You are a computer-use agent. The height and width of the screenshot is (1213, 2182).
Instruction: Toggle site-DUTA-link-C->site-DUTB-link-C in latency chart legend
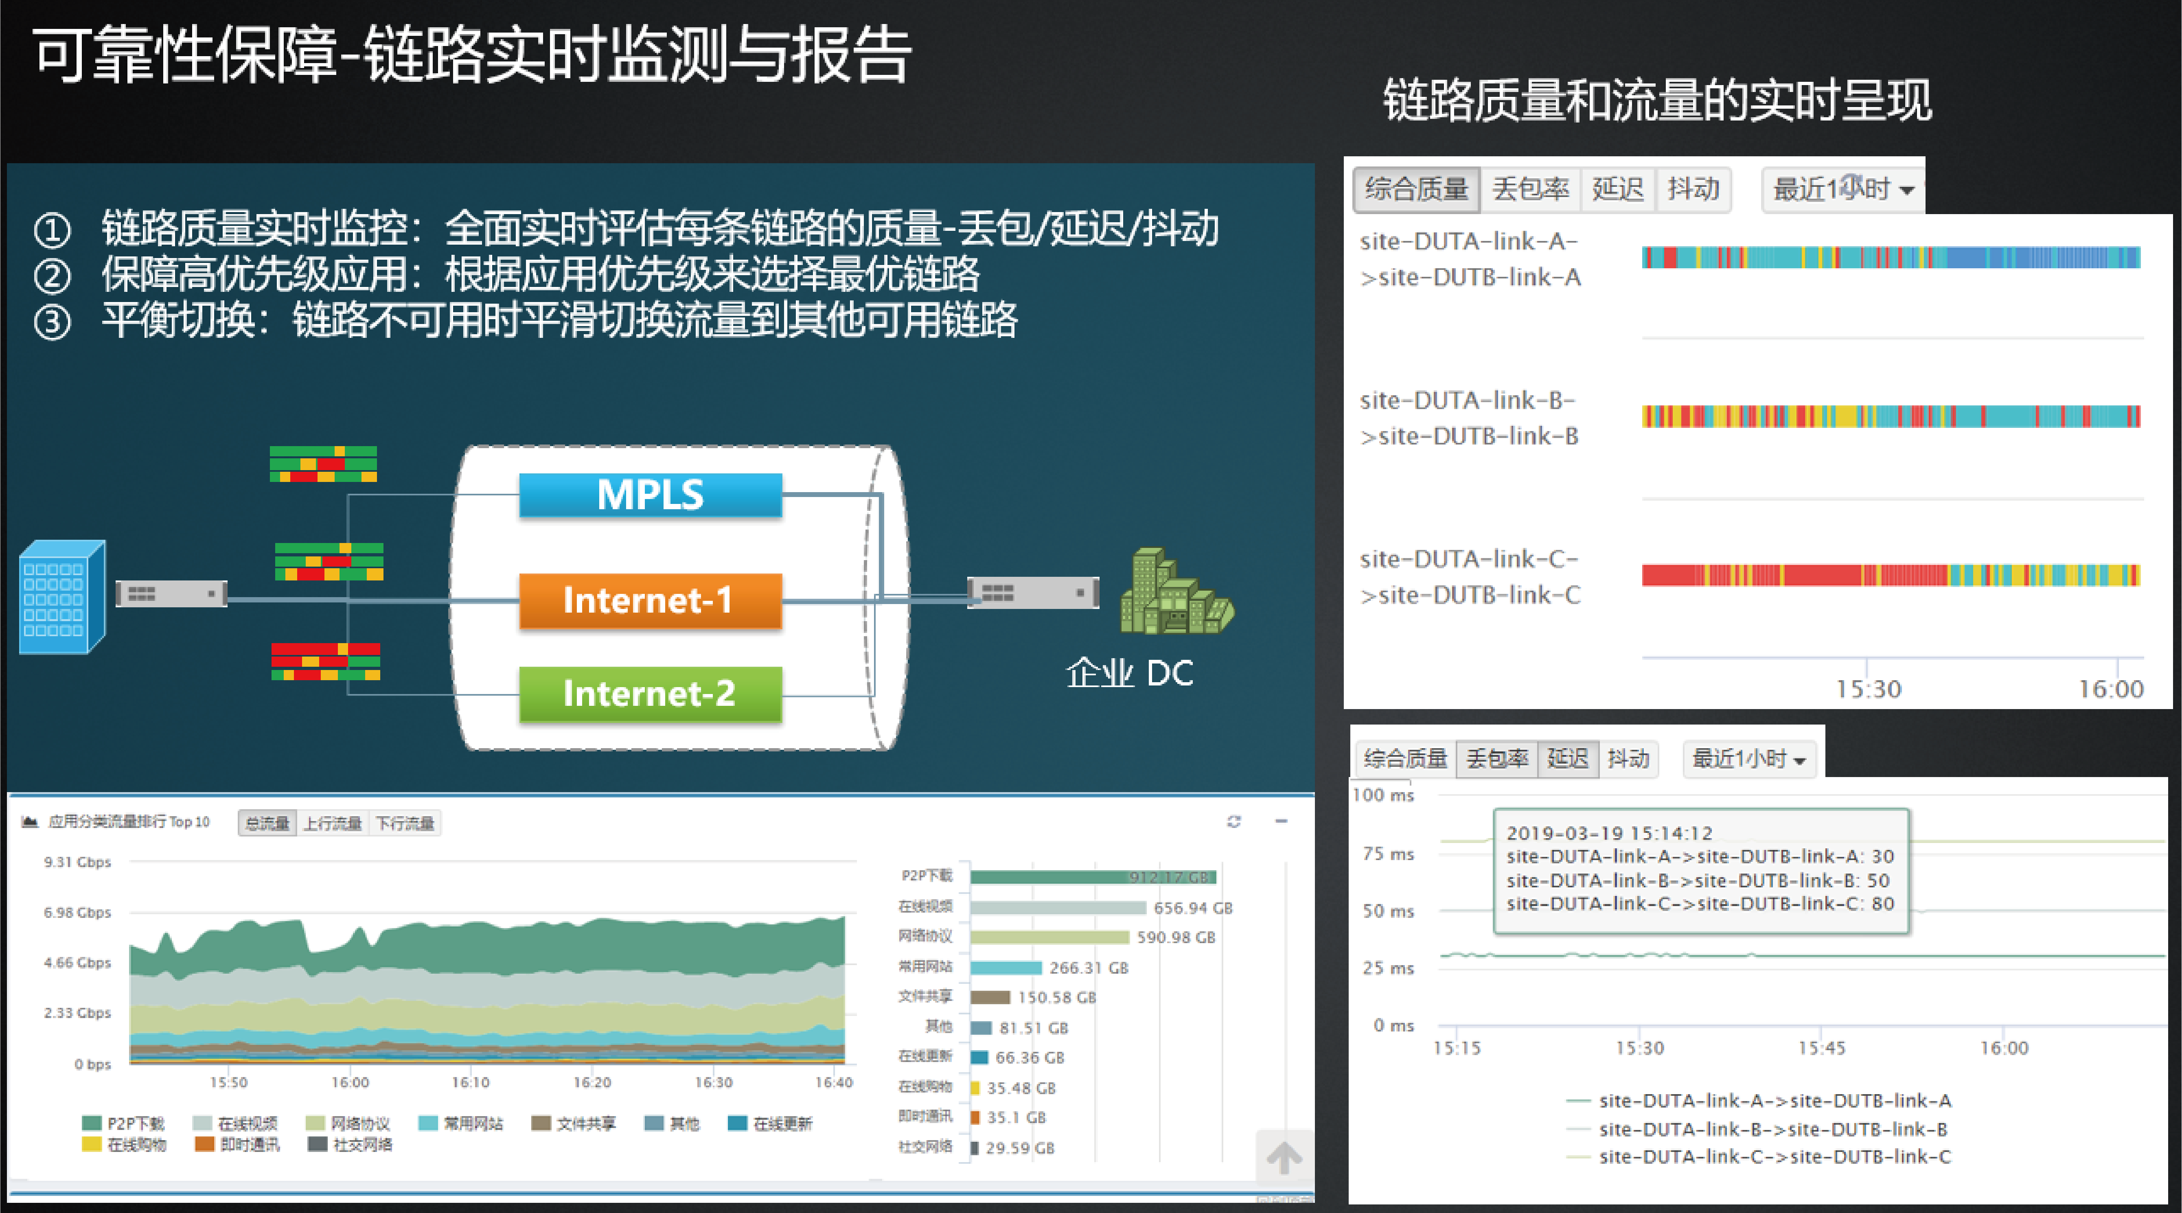[x=1760, y=1156]
